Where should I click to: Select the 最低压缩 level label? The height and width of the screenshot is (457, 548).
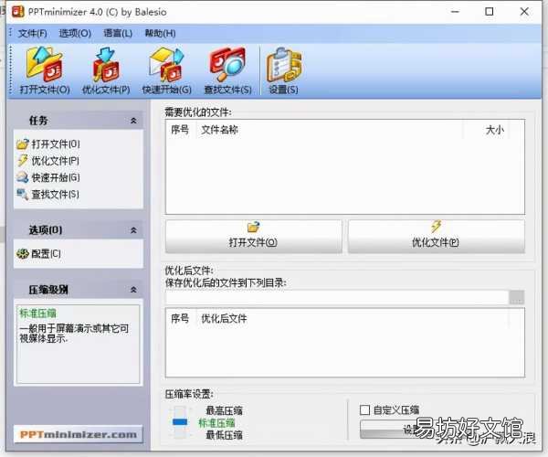tap(224, 435)
